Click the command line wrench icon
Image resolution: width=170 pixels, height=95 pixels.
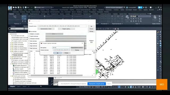tap(52, 84)
